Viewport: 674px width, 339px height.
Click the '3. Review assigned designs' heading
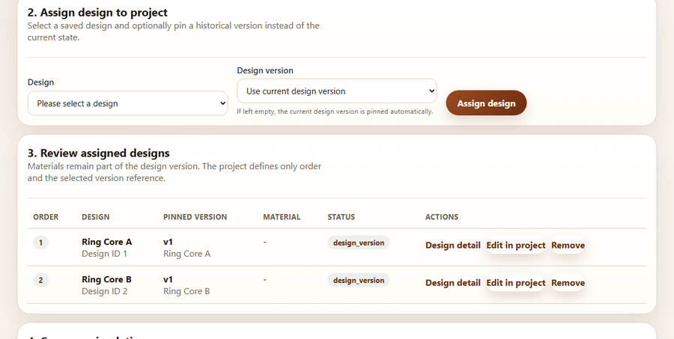click(98, 153)
